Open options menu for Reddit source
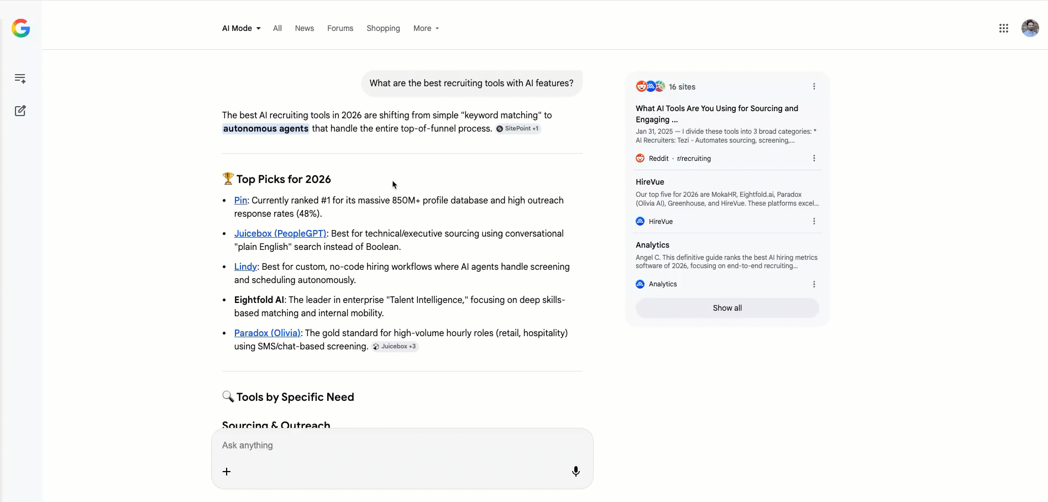 (x=814, y=158)
